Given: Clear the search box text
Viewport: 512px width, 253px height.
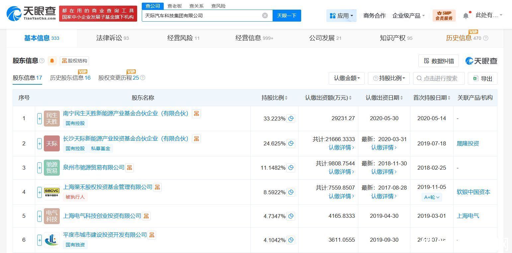Looking at the screenshot, I should coord(265,16).
